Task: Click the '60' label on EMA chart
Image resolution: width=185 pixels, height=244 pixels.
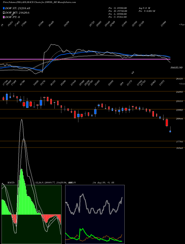Action: 133,72
